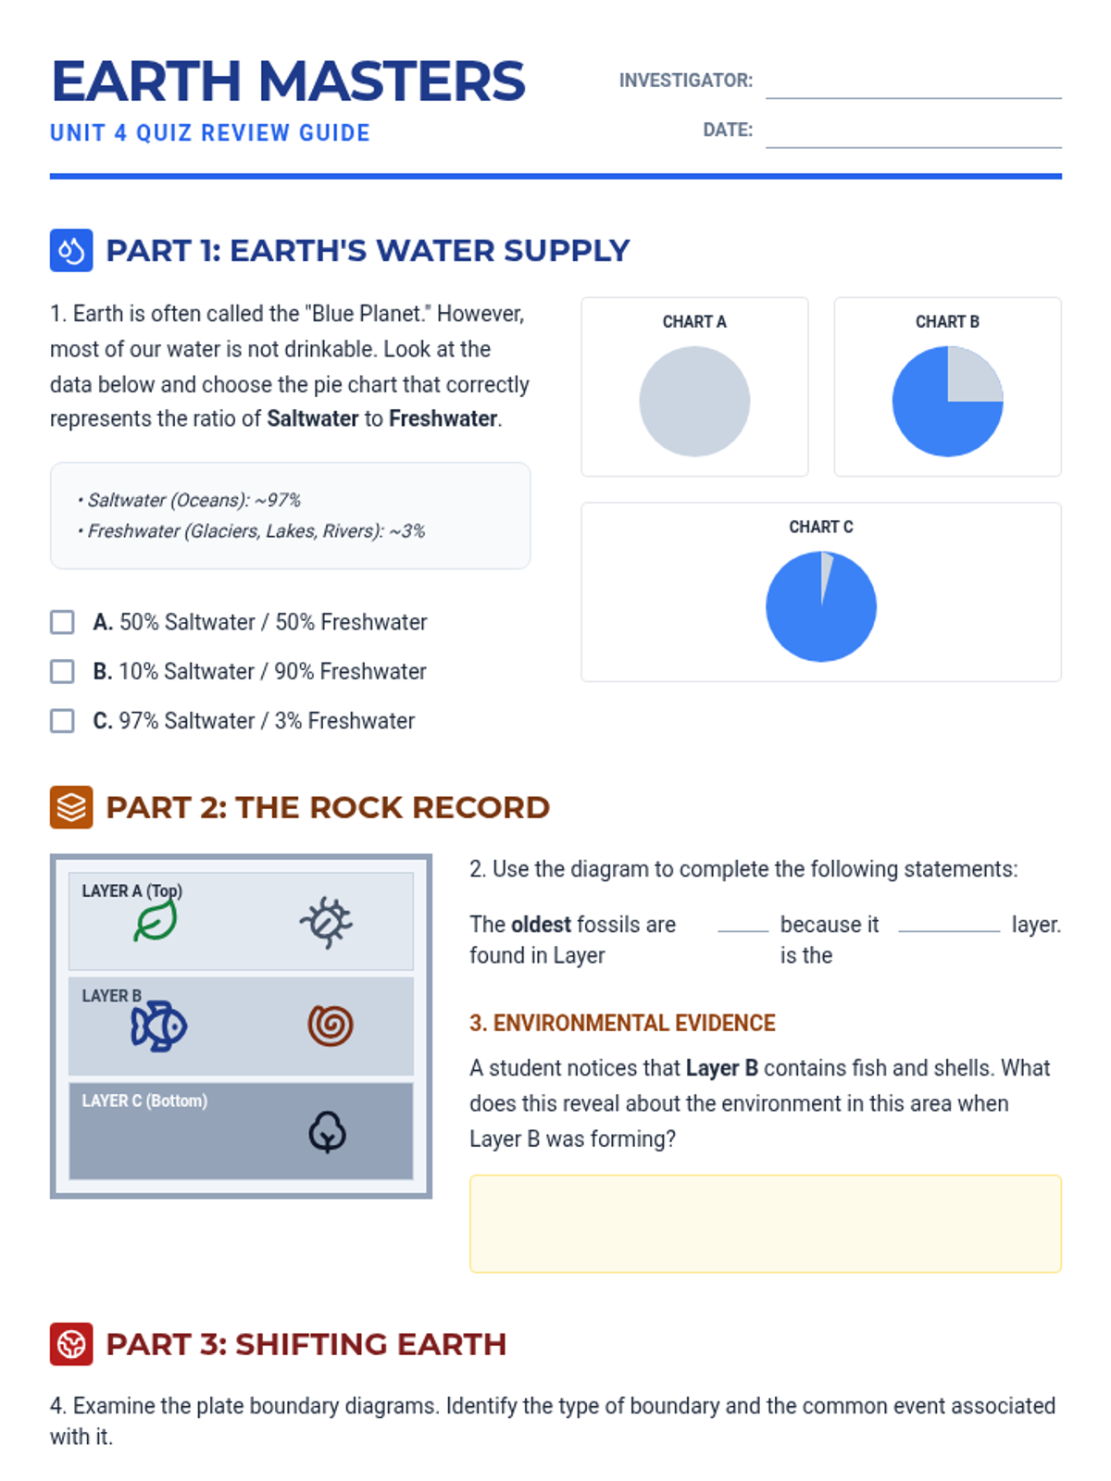
Task: Click the spiral shell fossil in Layer B
Action: (331, 1026)
